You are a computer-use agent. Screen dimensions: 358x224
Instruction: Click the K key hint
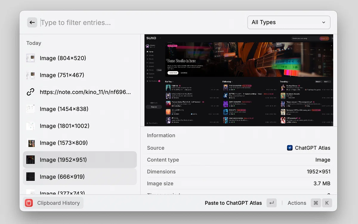(327, 203)
